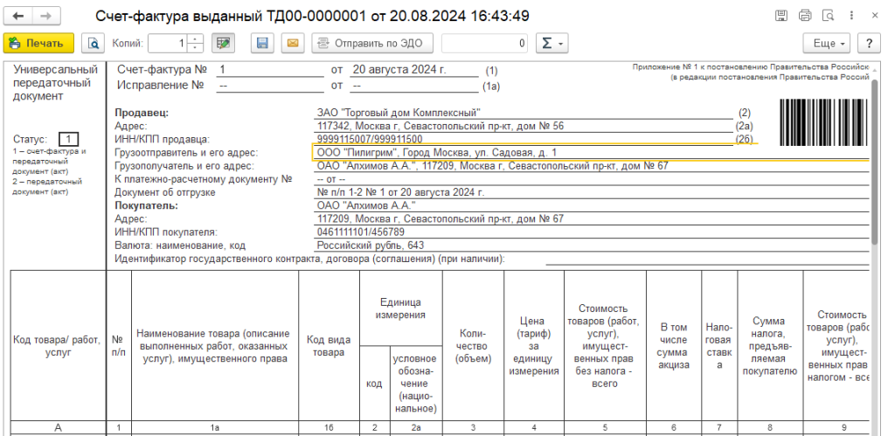Send document by email envelope icon
Image resolution: width=895 pixels, height=436 pixels.
tap(292, 43)
